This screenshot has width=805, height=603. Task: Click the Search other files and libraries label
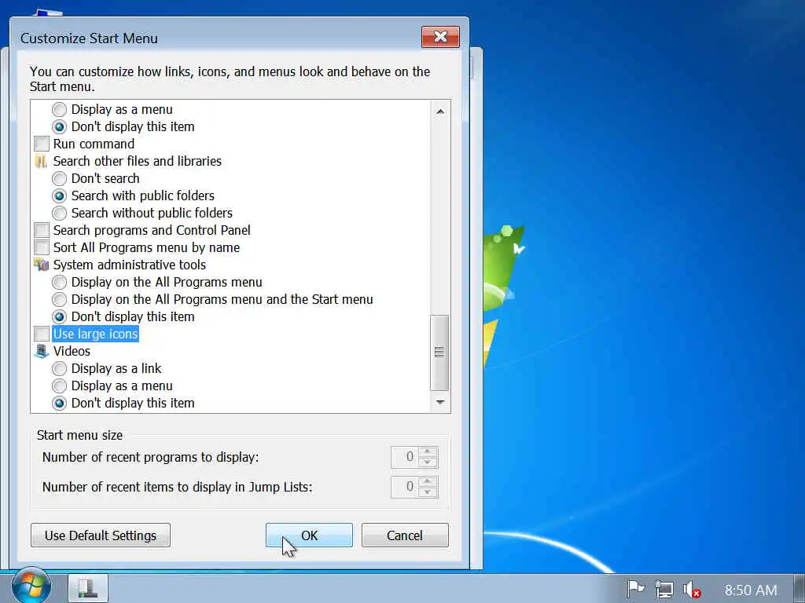[x=137, y=162]
